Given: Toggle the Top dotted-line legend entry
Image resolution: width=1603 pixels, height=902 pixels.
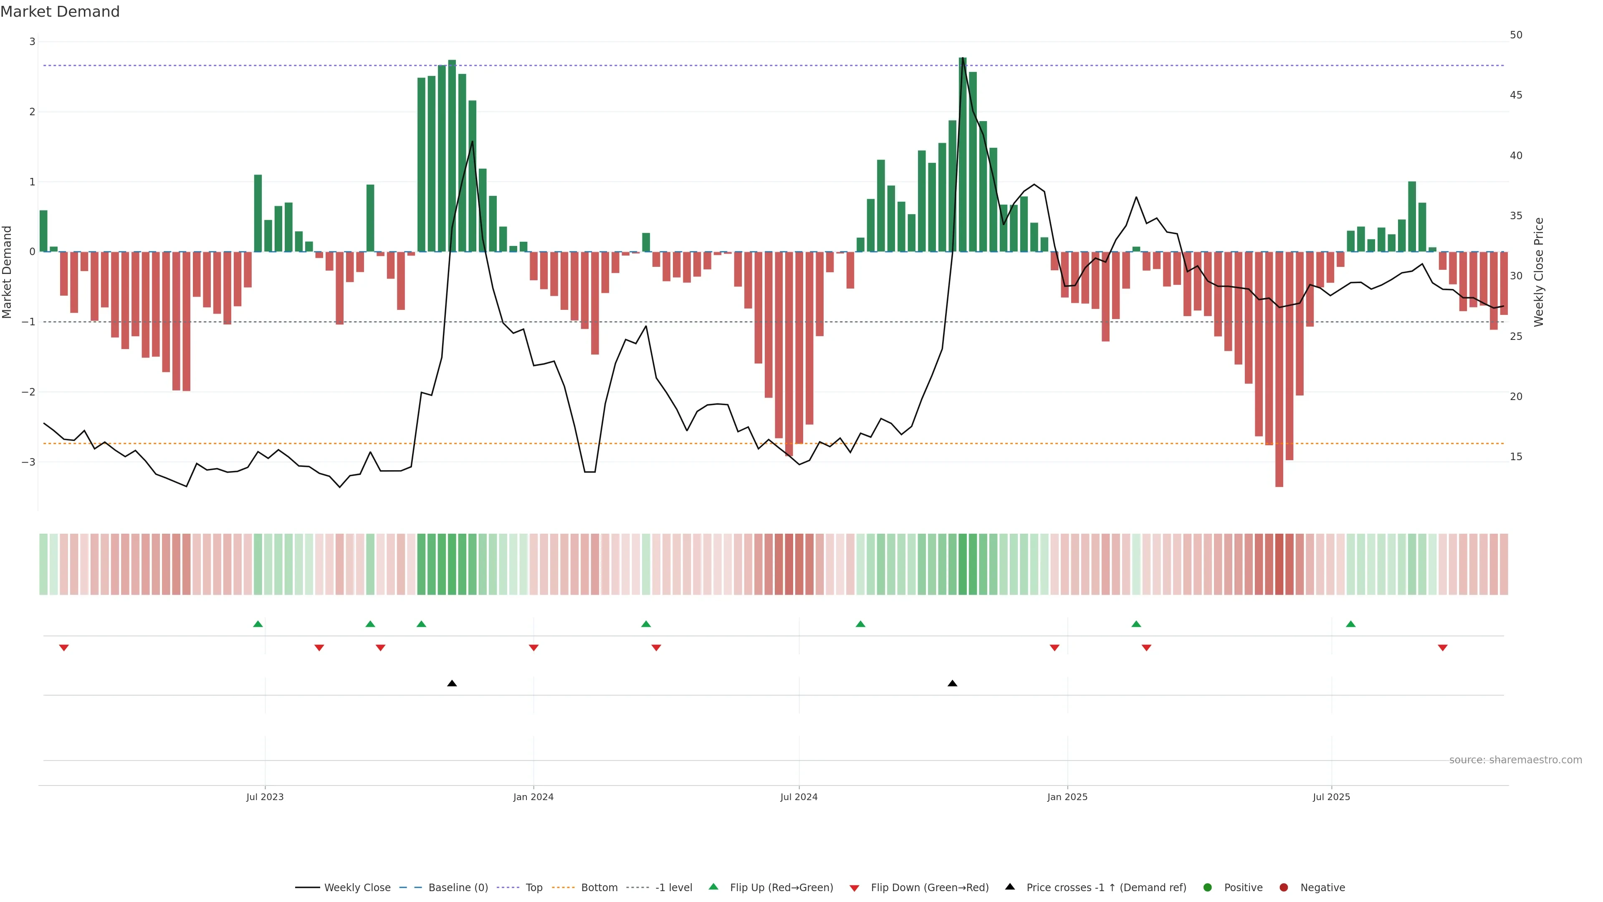Looking at the screenshot, I should 533,888.
